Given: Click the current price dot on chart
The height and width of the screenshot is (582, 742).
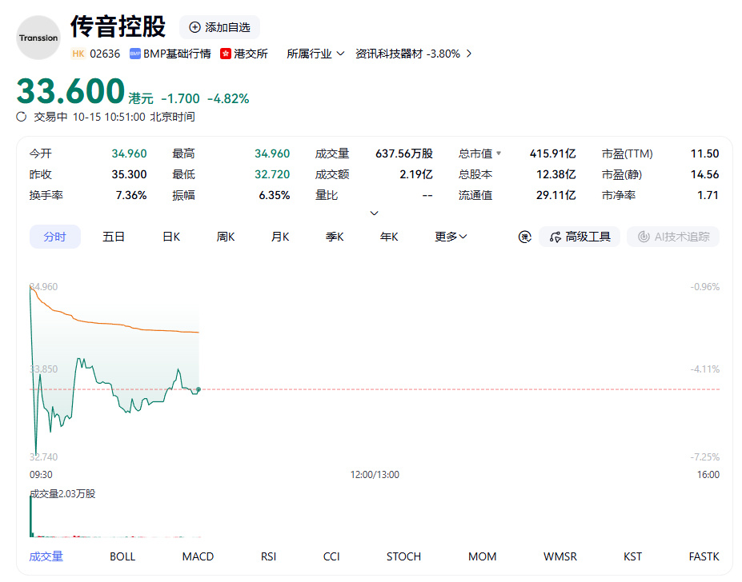Looking at the screenshot, I should [x=199, y=389].
